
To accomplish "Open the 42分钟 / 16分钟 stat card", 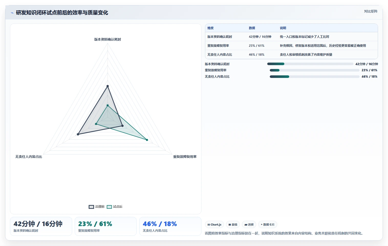I will point(41,226).
